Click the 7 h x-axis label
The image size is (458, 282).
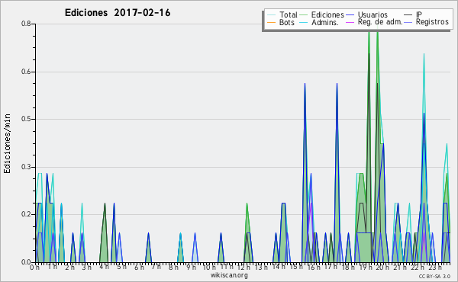(156, 267)
